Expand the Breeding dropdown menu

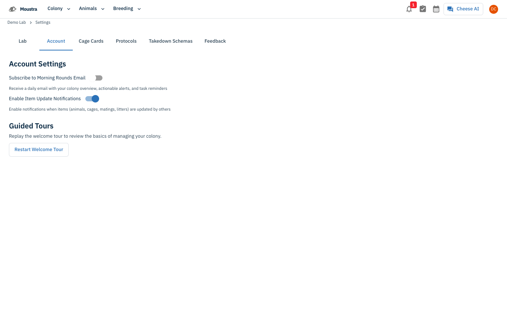pyautogui.click(x=127, y=9)
